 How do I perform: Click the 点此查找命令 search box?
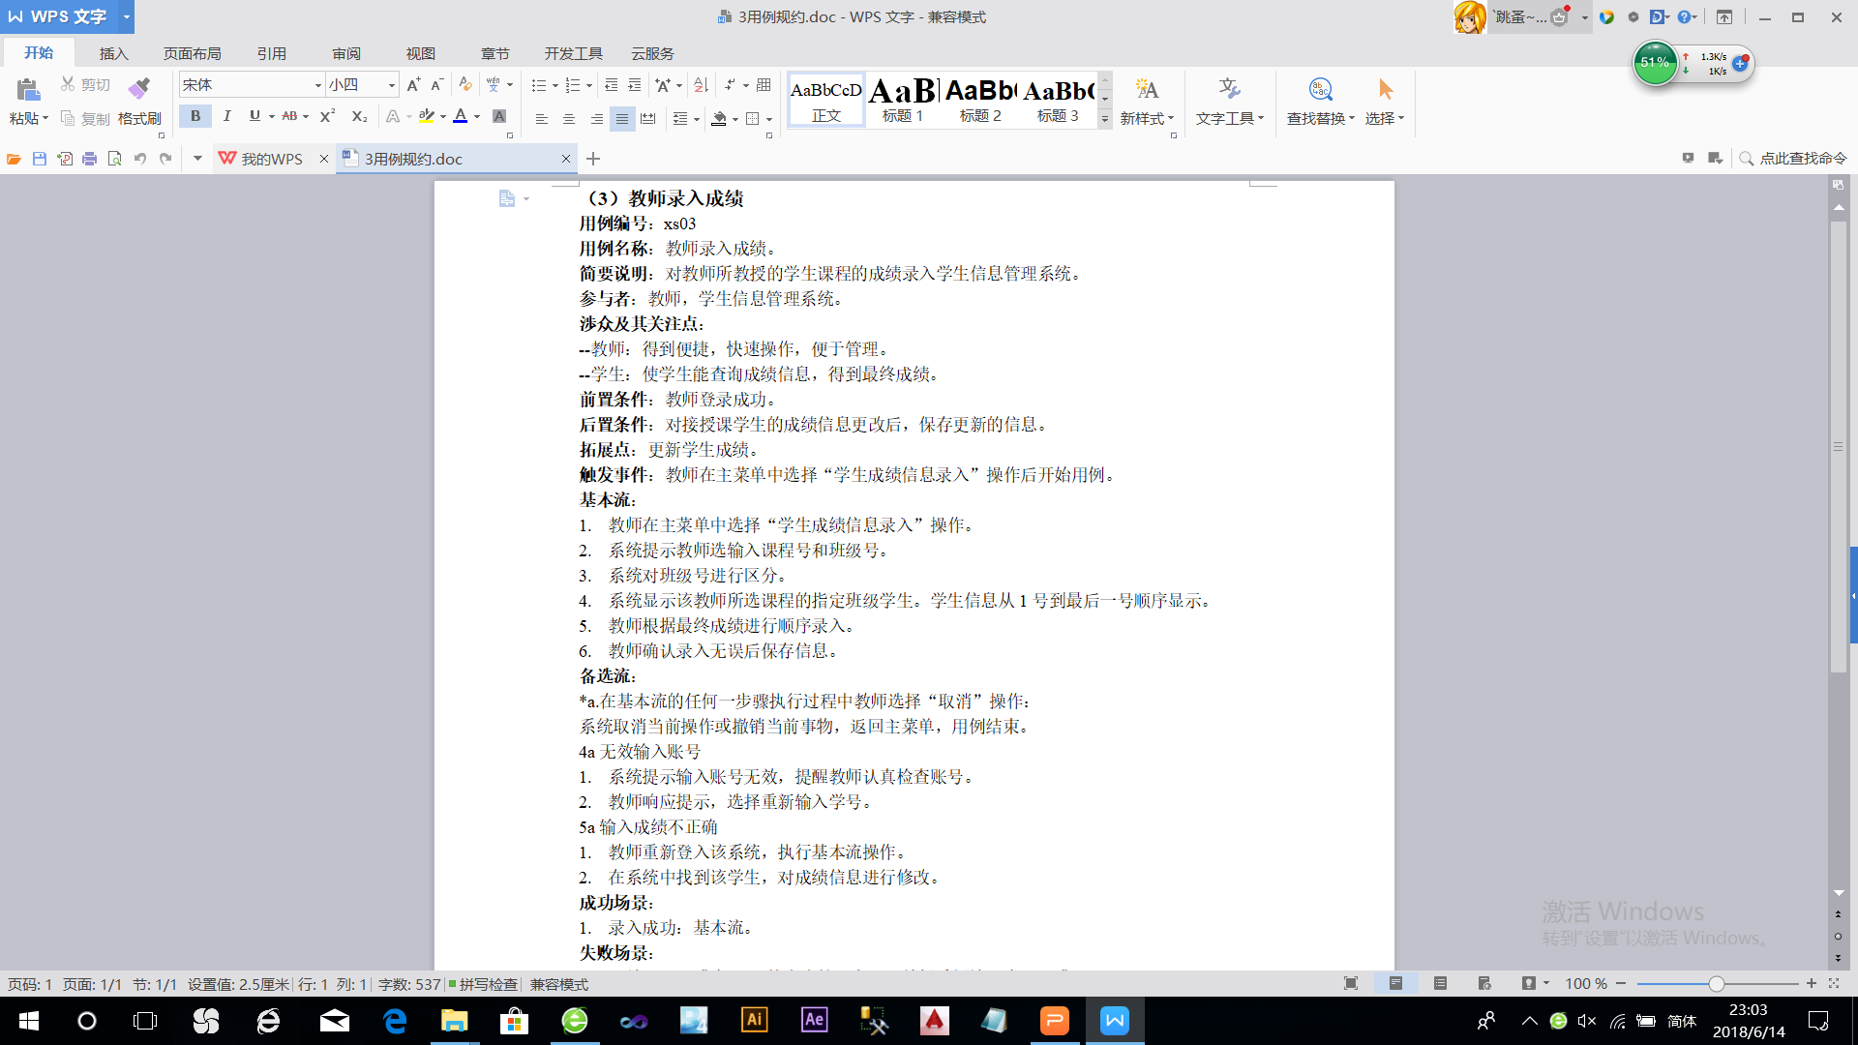pyautogui.click(x=1802, y=159)
